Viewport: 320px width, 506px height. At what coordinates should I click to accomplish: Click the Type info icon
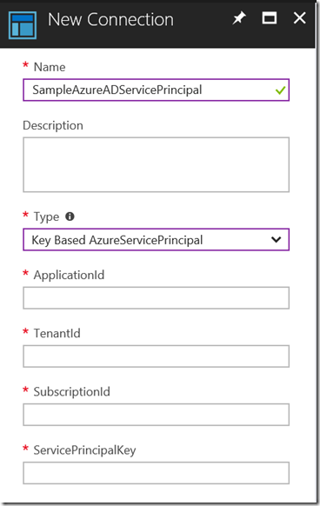[x=70, y=216]
